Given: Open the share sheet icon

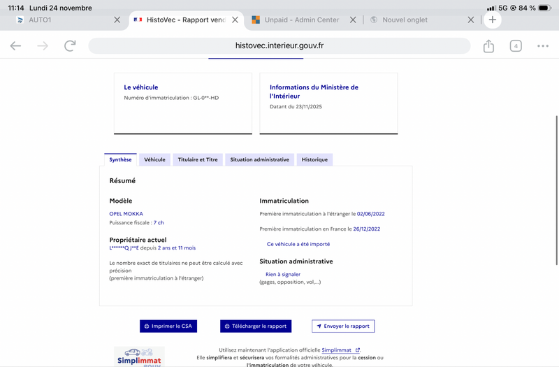Looking at the screenshot, I should (x=488, y=46).
